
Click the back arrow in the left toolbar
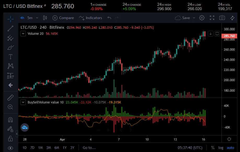tap(10, 85)
